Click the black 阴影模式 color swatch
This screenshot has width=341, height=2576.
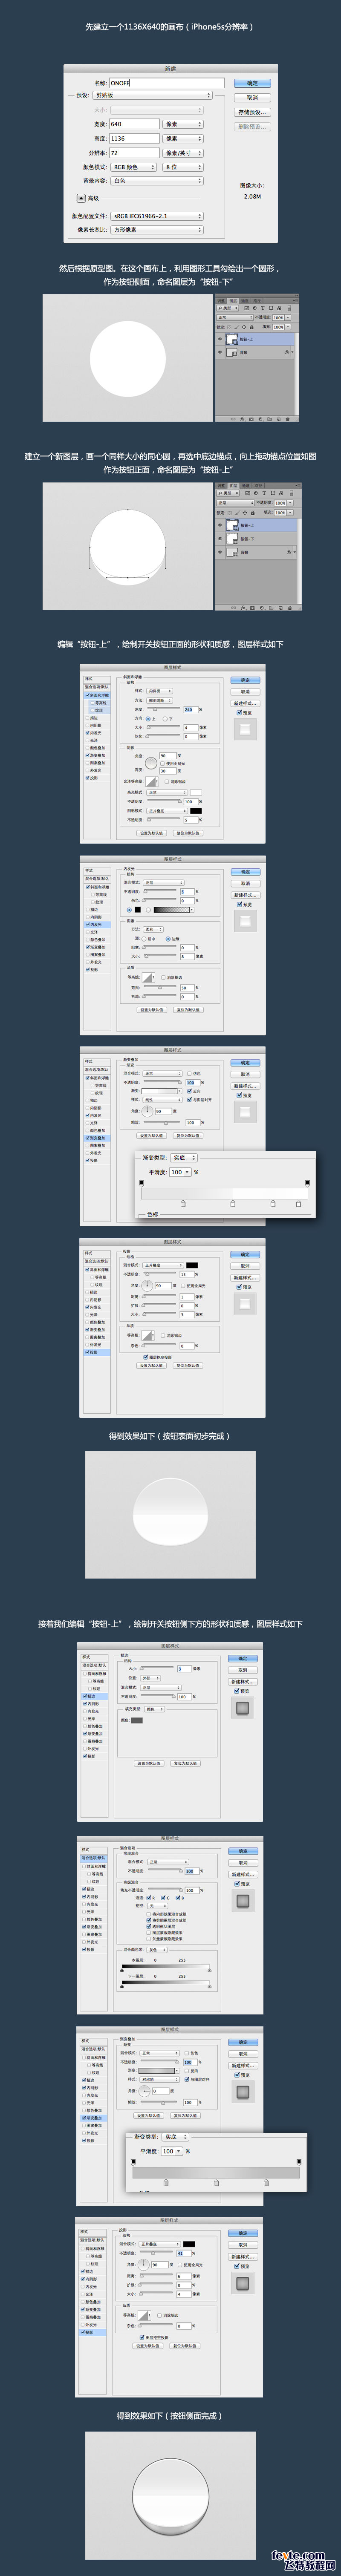click(196, 810)
